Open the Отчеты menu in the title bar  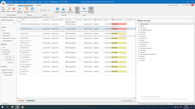coord(23,2)
